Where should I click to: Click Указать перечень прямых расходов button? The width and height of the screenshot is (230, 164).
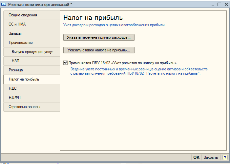click(99, 37)
